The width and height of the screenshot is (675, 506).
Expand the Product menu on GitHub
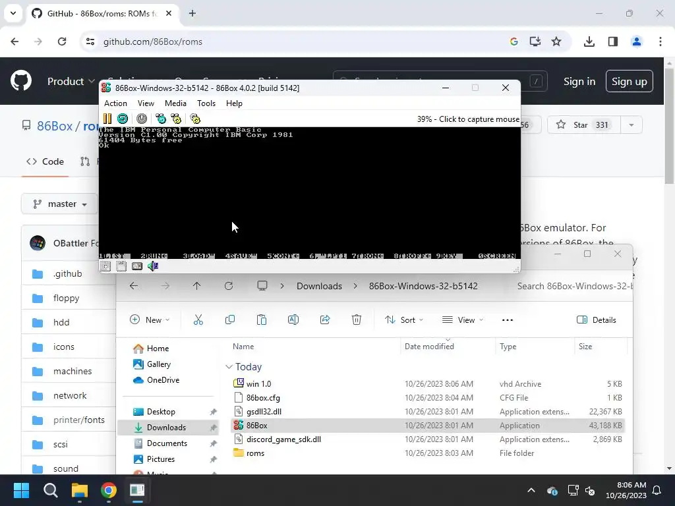(71, 81)
